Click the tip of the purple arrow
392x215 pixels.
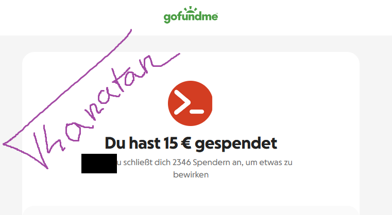coord(5,144)
